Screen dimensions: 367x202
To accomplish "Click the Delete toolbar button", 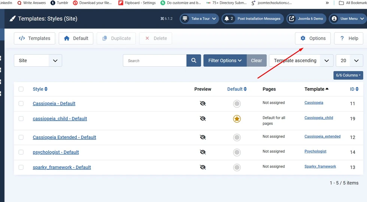I will (x=155, y=38).
